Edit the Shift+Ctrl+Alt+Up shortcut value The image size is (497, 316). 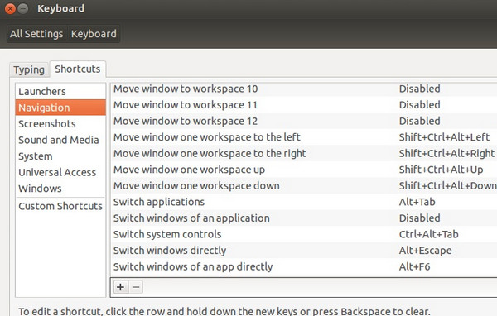coord(442,170)
